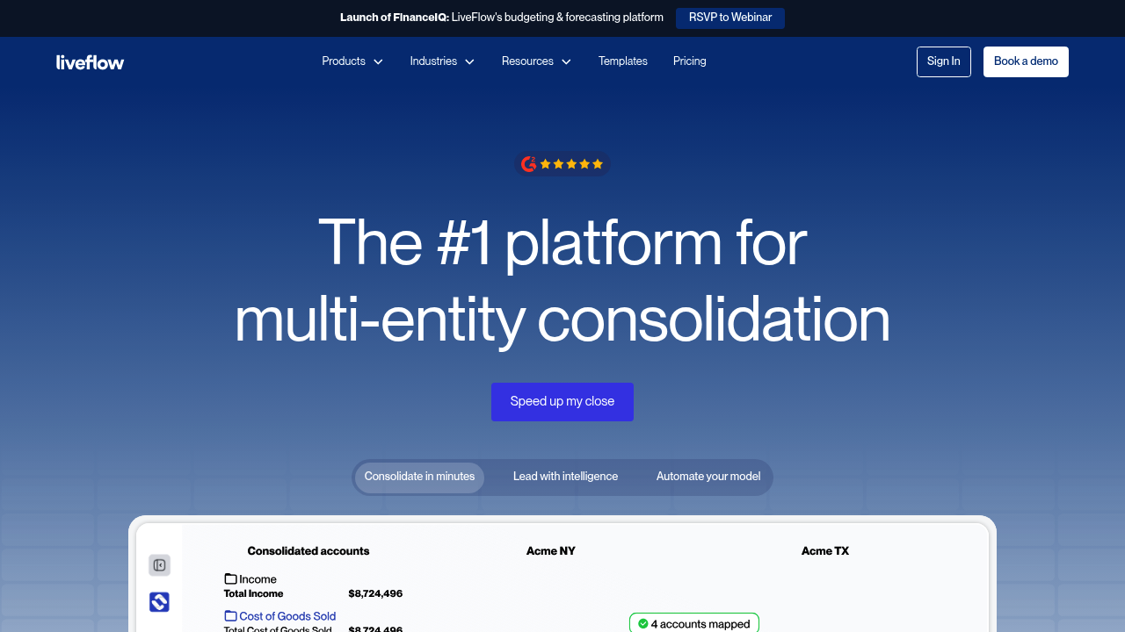Click the hero headline text
The height and width of the screenshot is (632, 1125).
(x=562, y=282)
